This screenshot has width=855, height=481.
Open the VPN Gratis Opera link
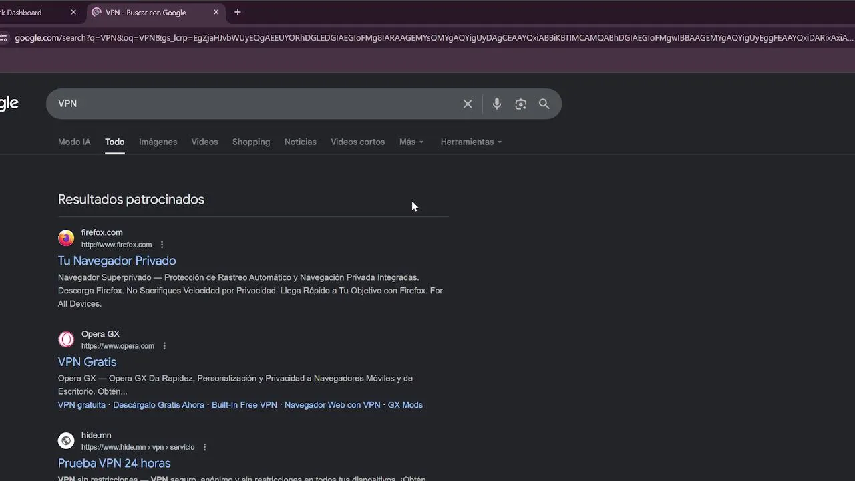coord(87,362)
